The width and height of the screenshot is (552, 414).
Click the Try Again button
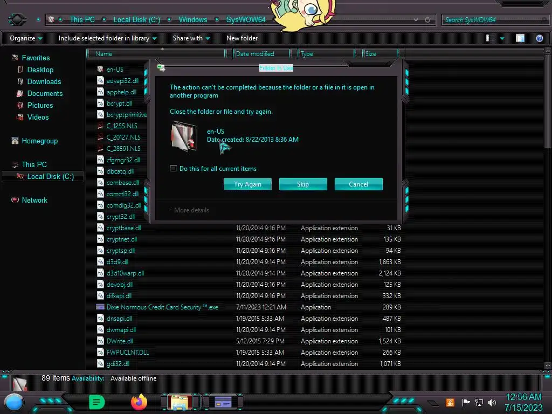(247, 184)
